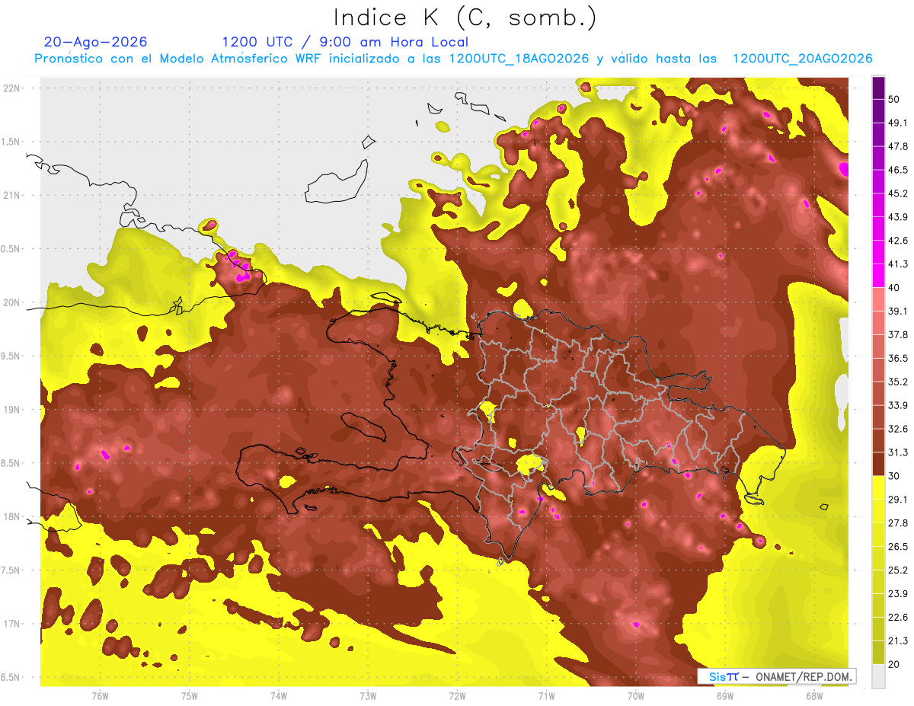Click the colorbar value '30'
This screenshot has height=706, width=914.
click(x=894, y=476)
